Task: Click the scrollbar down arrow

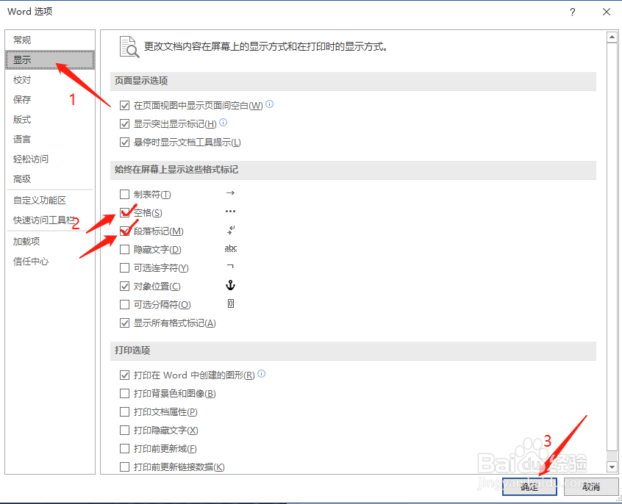Action: point(612,467)
